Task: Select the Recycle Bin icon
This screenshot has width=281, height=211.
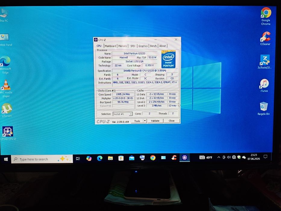Action: (264, 109)
